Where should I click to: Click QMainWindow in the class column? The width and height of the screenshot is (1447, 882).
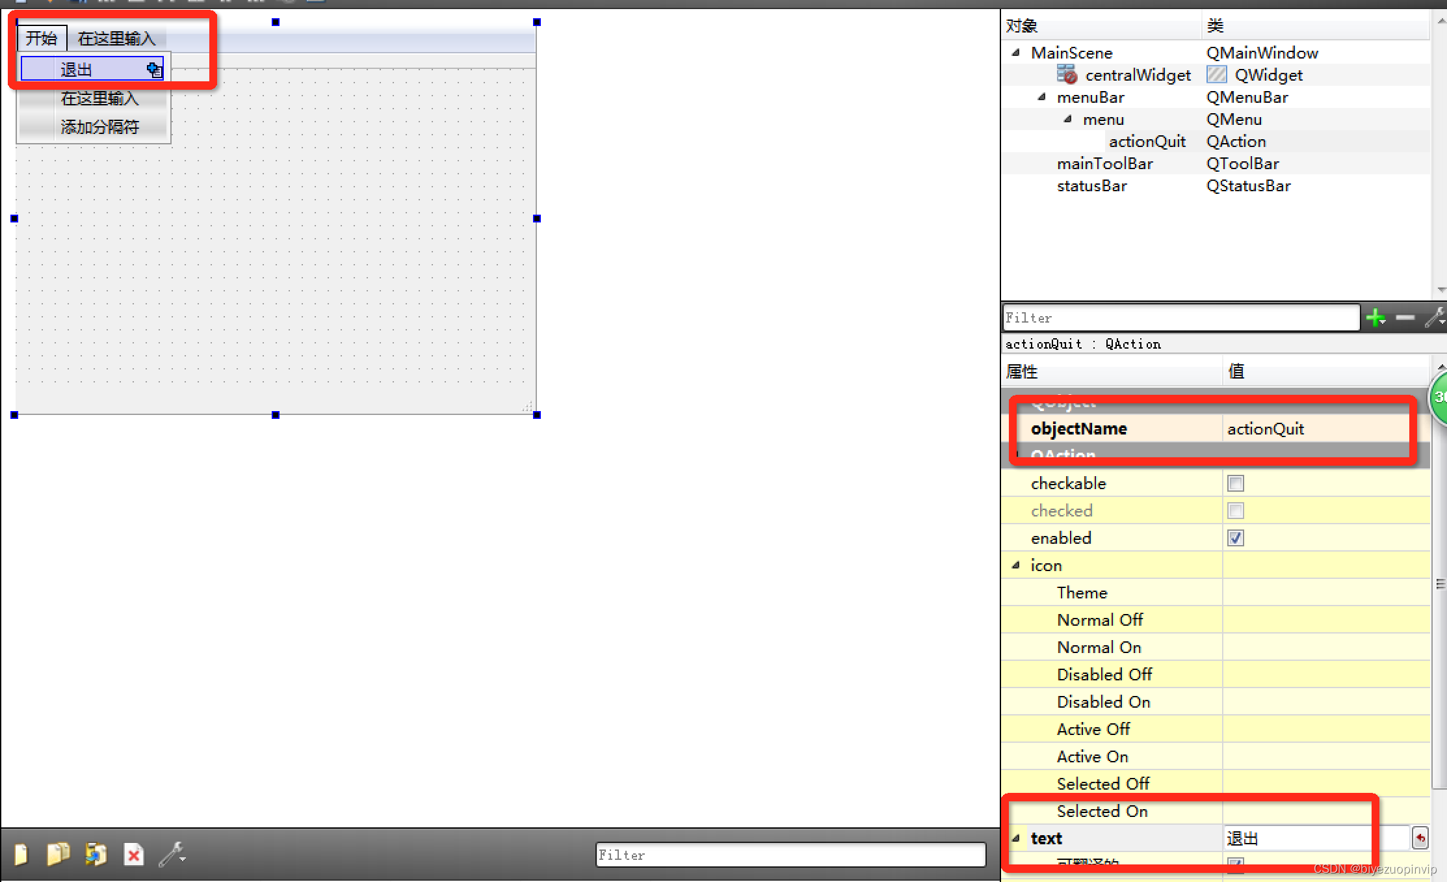(1262, 53)
